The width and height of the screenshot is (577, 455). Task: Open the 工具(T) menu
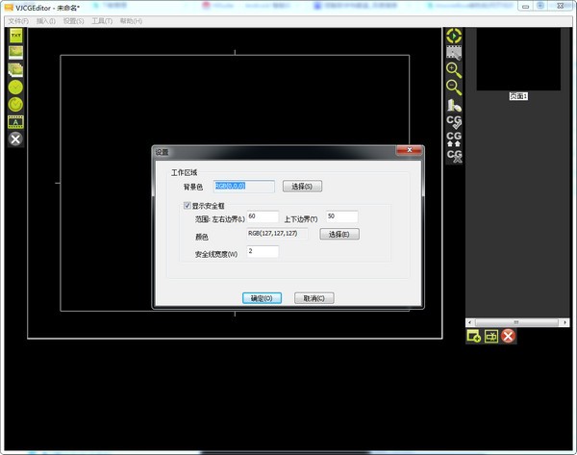(x=102, y=20)
